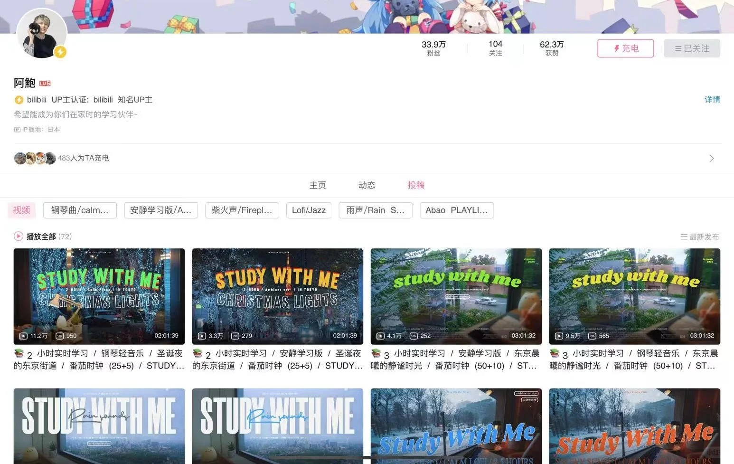The image size is (734, 464).
Task: Switch to the 主页 tab
Action: (318, 185)
